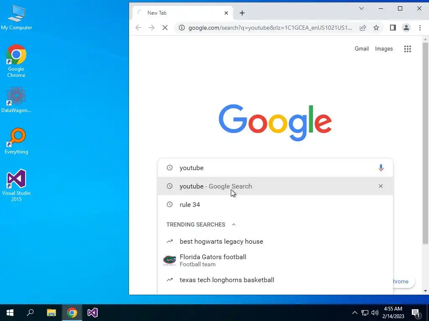Open Everything search desktop shortcut
The image size is (429, 321).
coord(16,141)
